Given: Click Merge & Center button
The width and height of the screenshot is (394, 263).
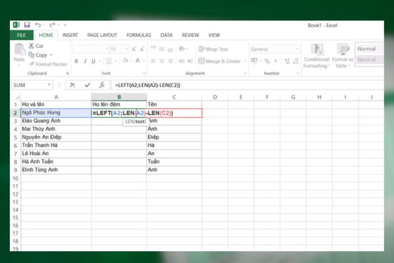Looking at the screenshot, I should [x=219, y=61].
